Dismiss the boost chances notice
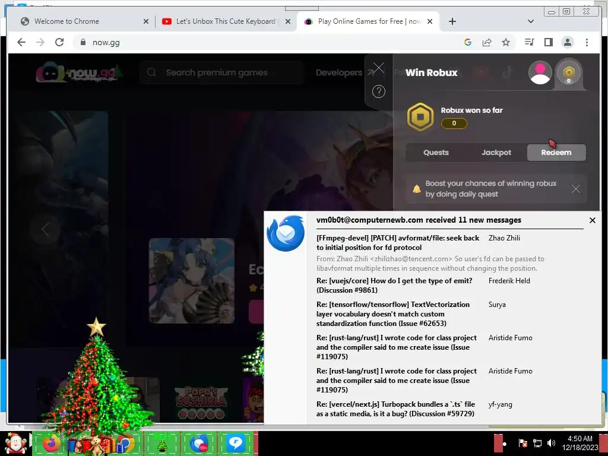Viewport: 608px width, 456px height. tap(576, 189)
